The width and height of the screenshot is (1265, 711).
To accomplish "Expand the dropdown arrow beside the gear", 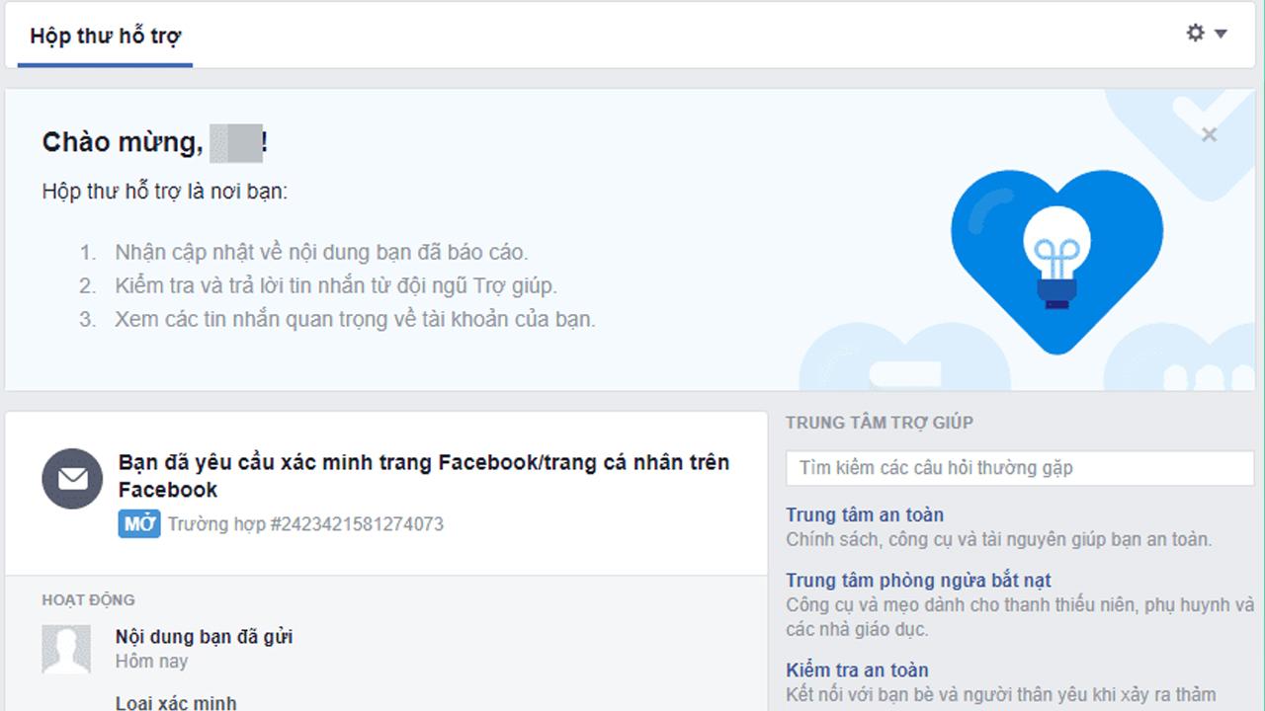I will click(x=1221, y=34).
